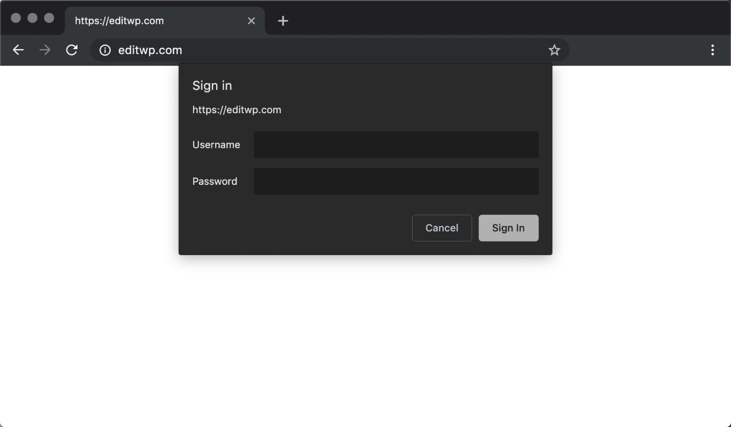Cancel the sign in dialog
Viewport: 731px width, 427px height.
click(441, 228)
